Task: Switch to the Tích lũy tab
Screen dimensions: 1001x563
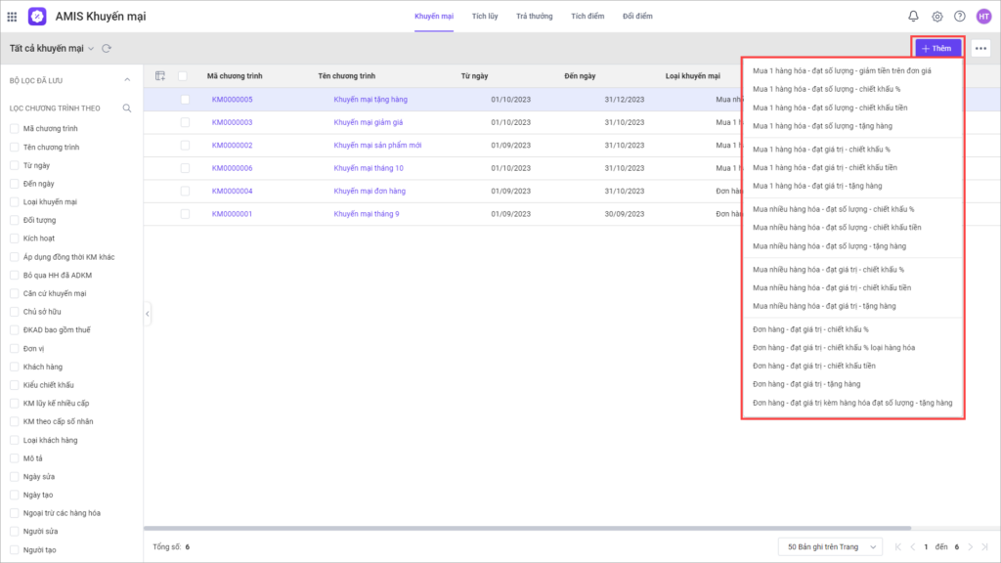Action: pos(484,17)
